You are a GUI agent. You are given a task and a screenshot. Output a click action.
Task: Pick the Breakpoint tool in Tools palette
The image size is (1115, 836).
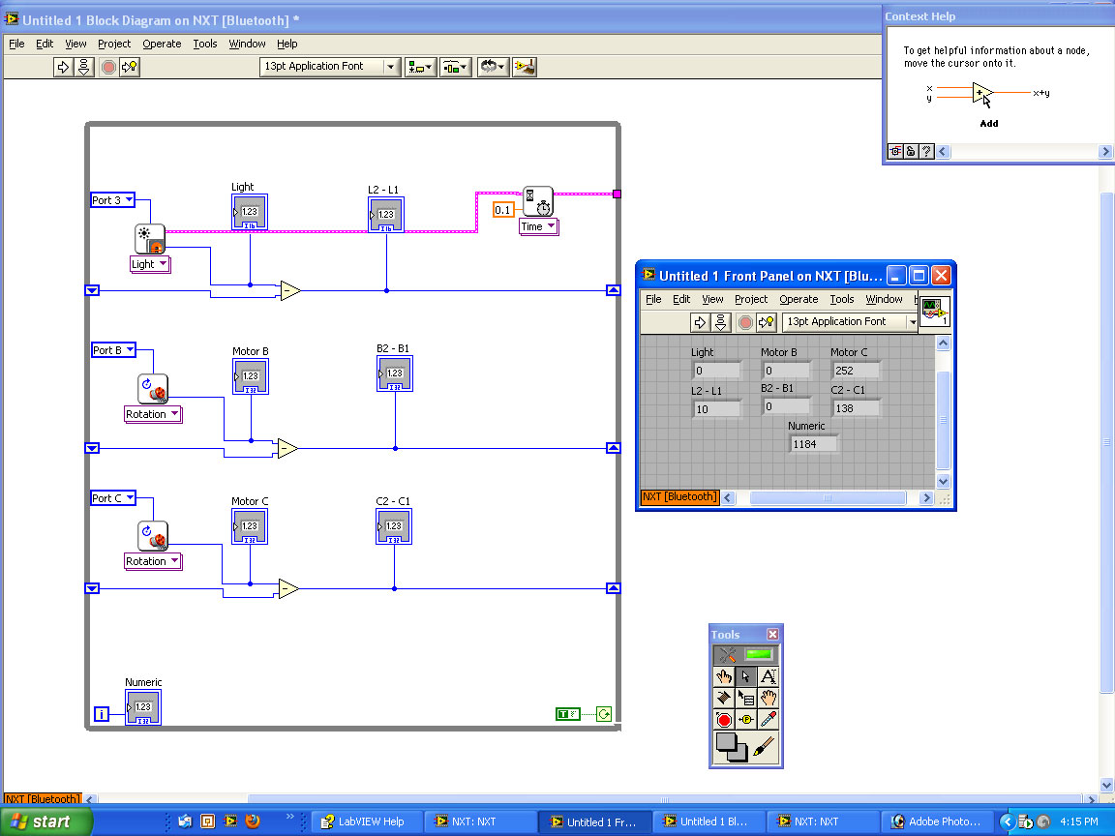pyautogui.click(x=724, y=720)
